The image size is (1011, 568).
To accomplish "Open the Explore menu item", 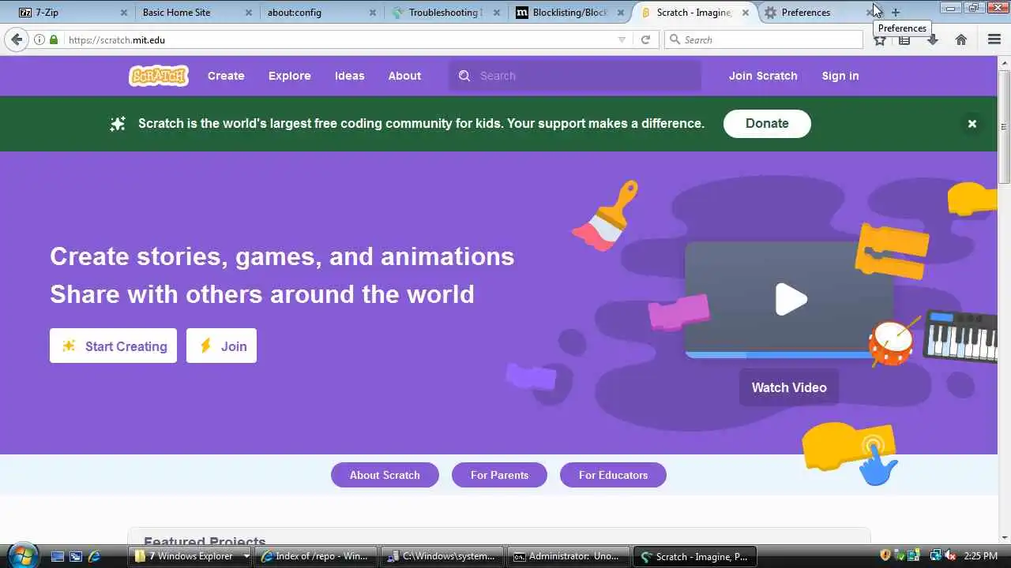I will 290,76.
